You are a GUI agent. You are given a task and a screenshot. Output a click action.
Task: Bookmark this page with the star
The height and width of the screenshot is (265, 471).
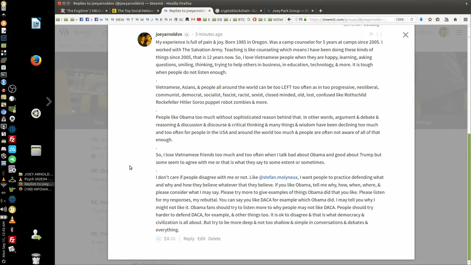point(429,20)
